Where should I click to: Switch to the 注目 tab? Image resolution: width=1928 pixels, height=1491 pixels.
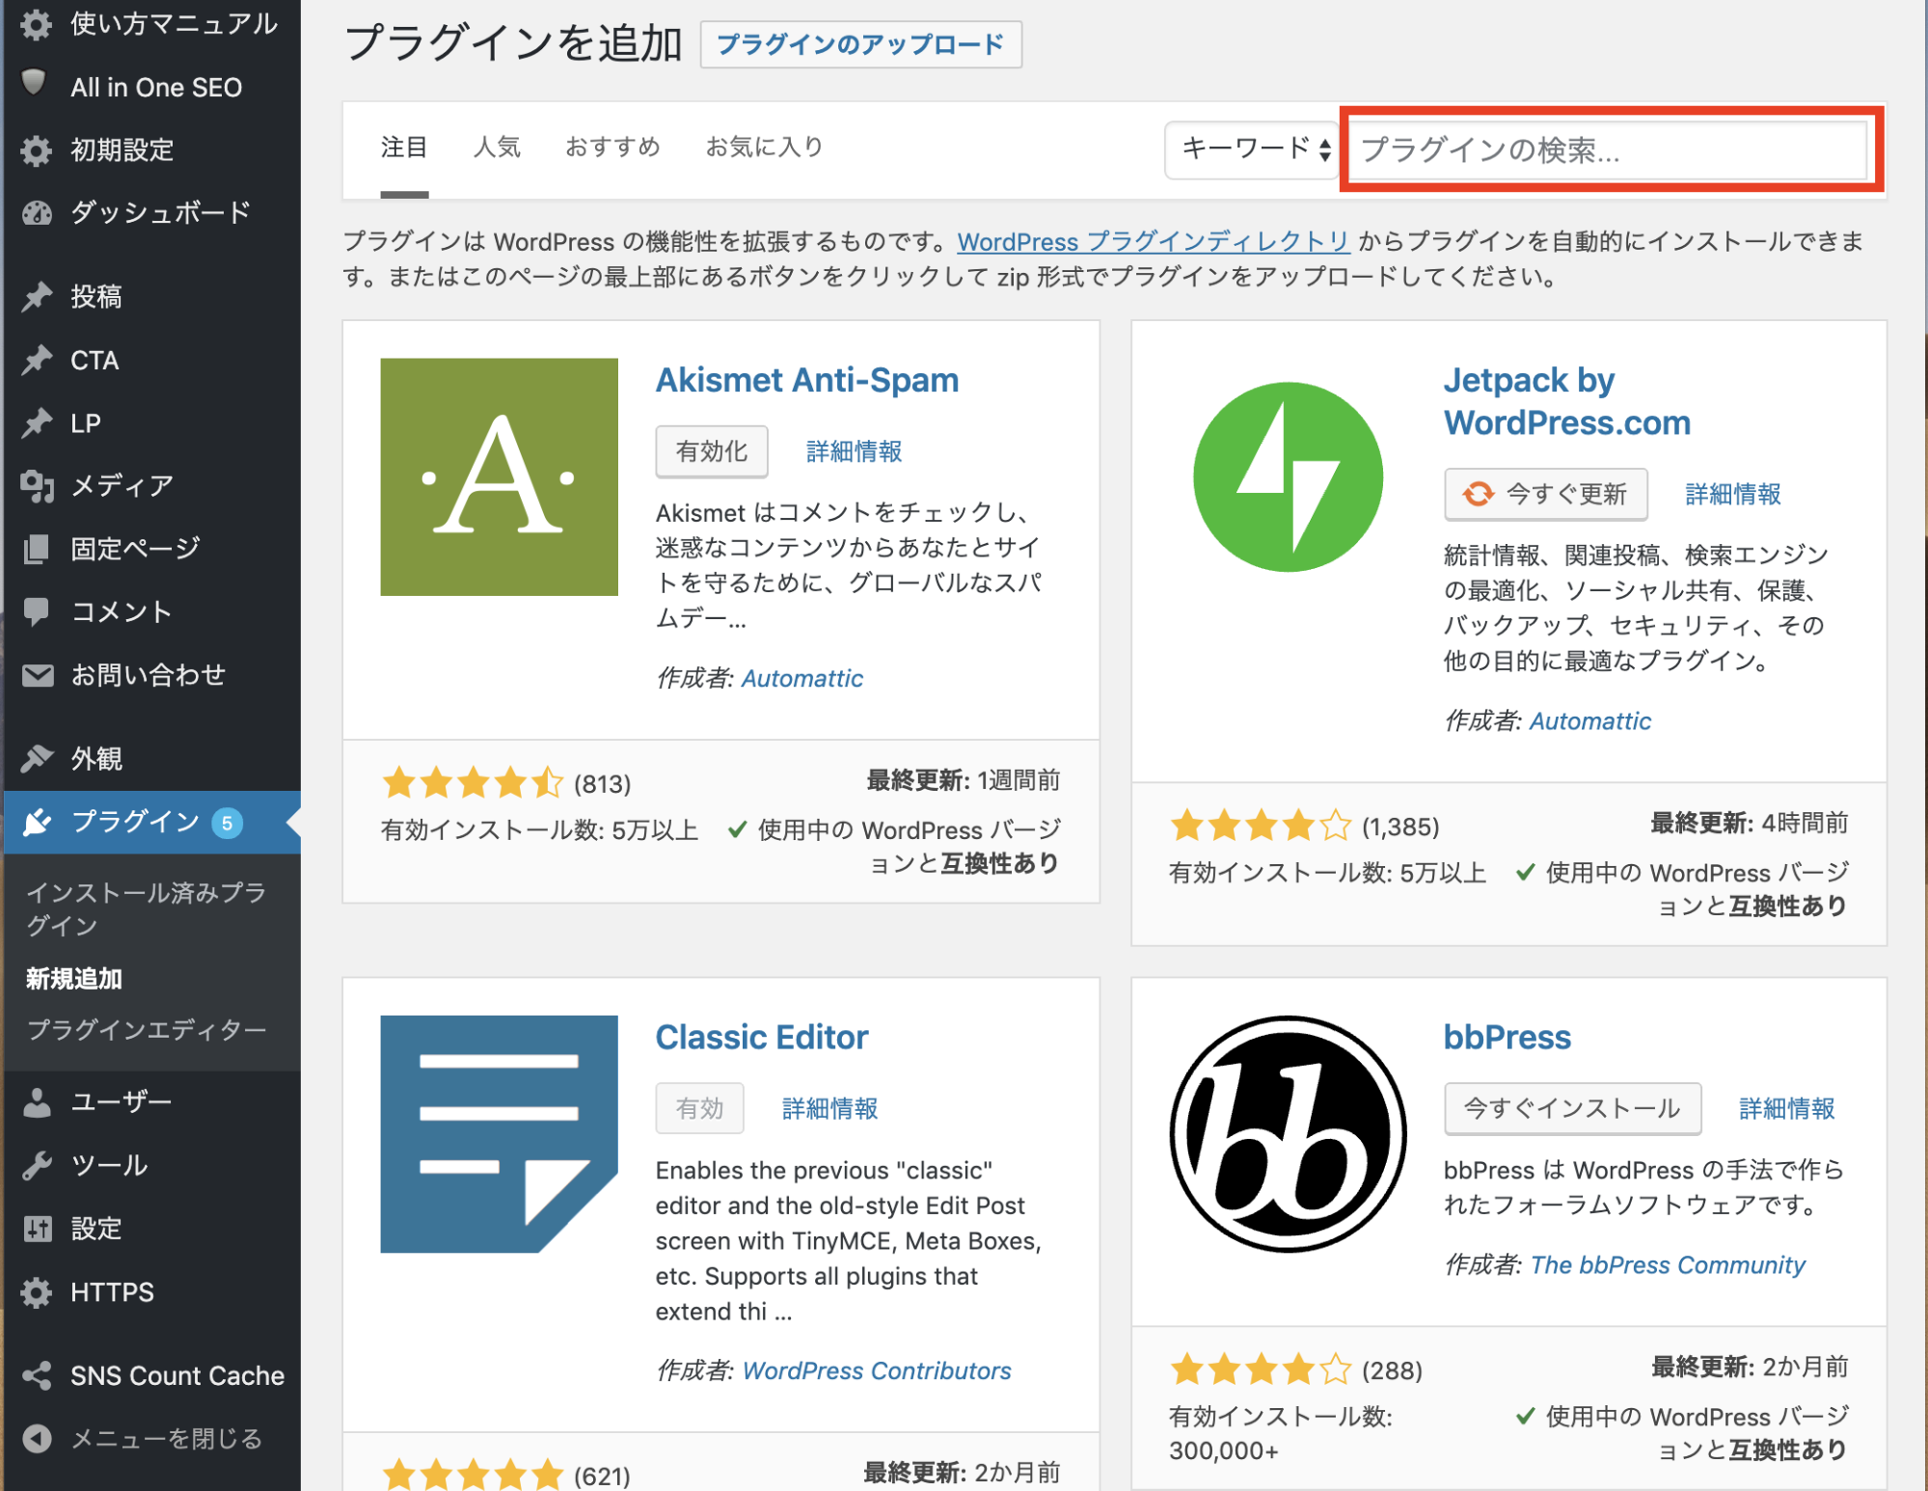[404, 148]
